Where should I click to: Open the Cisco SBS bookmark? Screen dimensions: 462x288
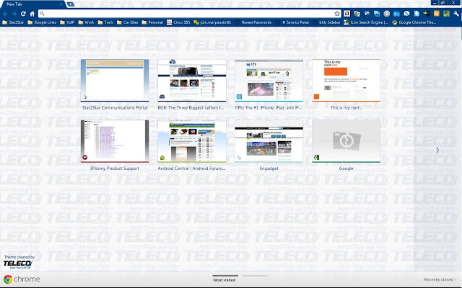point(178,22)
